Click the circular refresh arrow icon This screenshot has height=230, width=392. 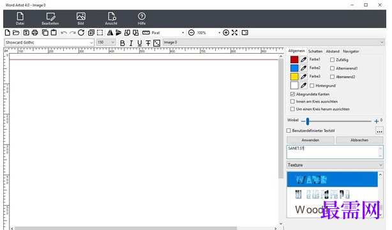(81, 33)
